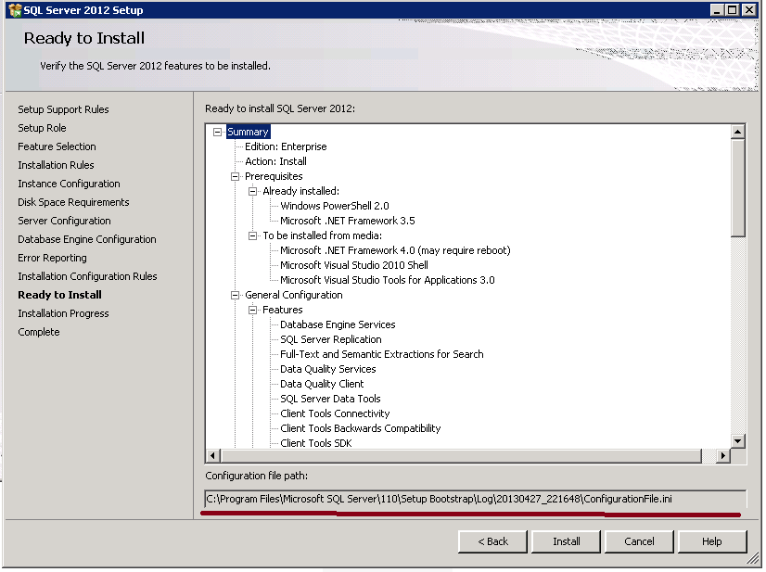Open Help for setup
Image resolution: width=766 pixels, height=572 pixels.
[x=712, y=541]
